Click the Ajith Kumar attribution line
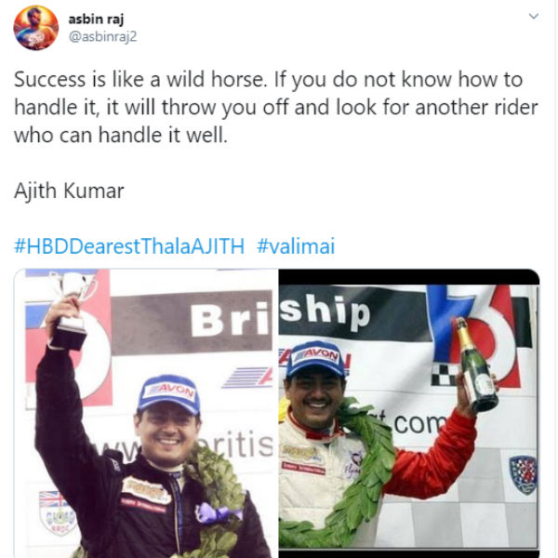 coord(69,191)
